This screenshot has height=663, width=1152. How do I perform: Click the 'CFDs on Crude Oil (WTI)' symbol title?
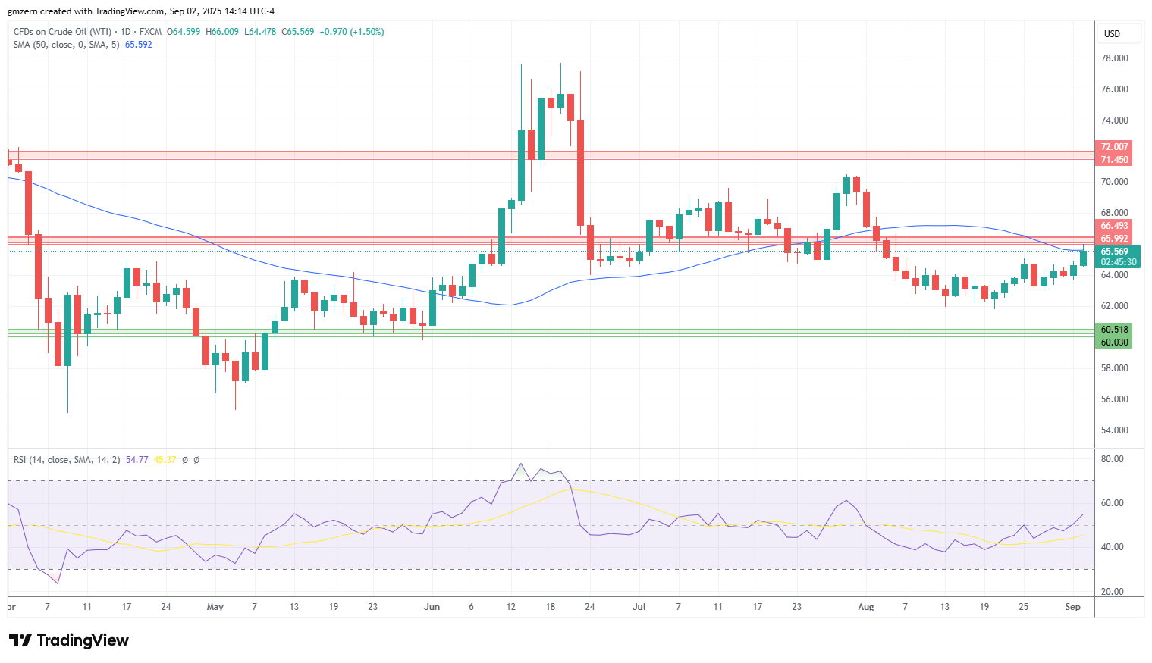(x=61, y=32)
